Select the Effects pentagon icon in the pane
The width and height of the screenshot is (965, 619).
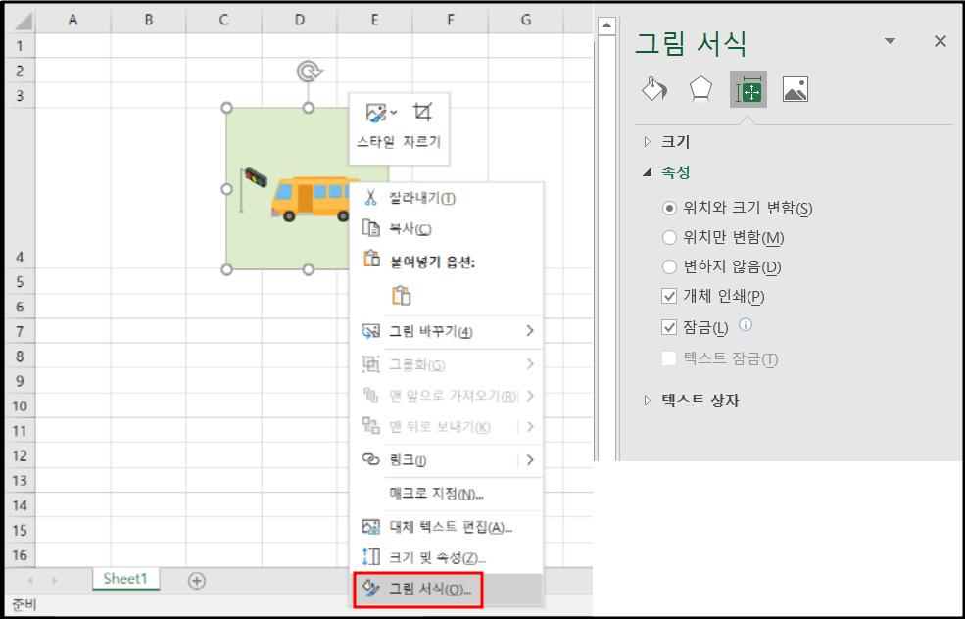(701, 88)
